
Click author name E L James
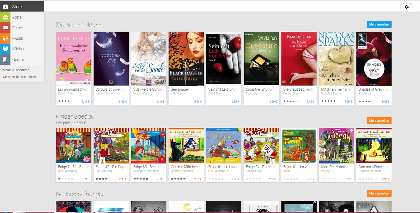pyautogui.click(x=365, y=94)
